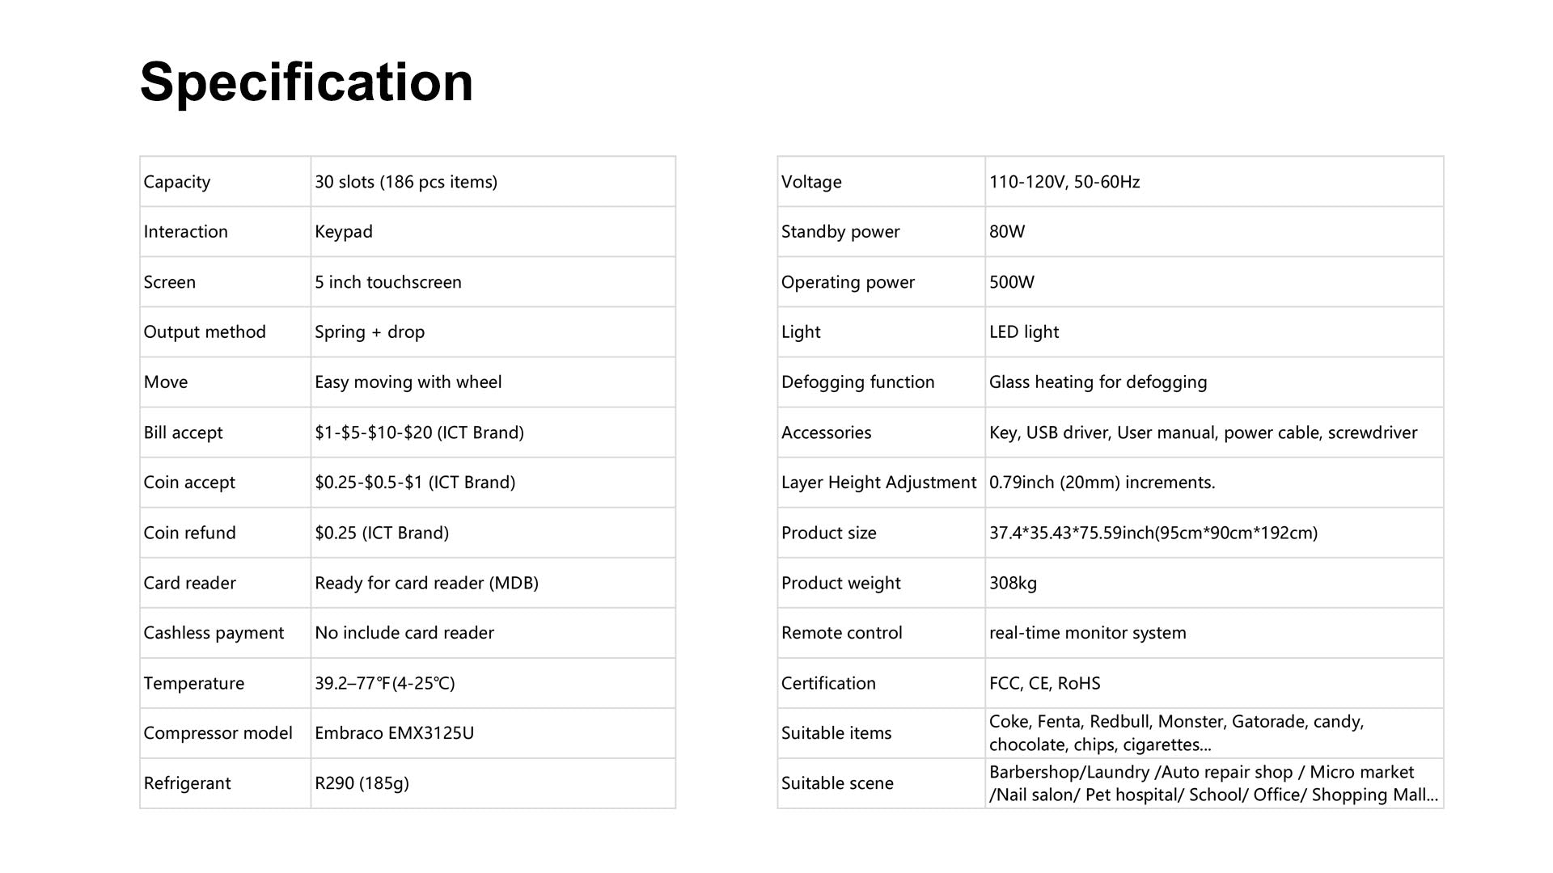Click the Keypad interaction value
This screenshot has height=873, width=1553.
[344, 232]
